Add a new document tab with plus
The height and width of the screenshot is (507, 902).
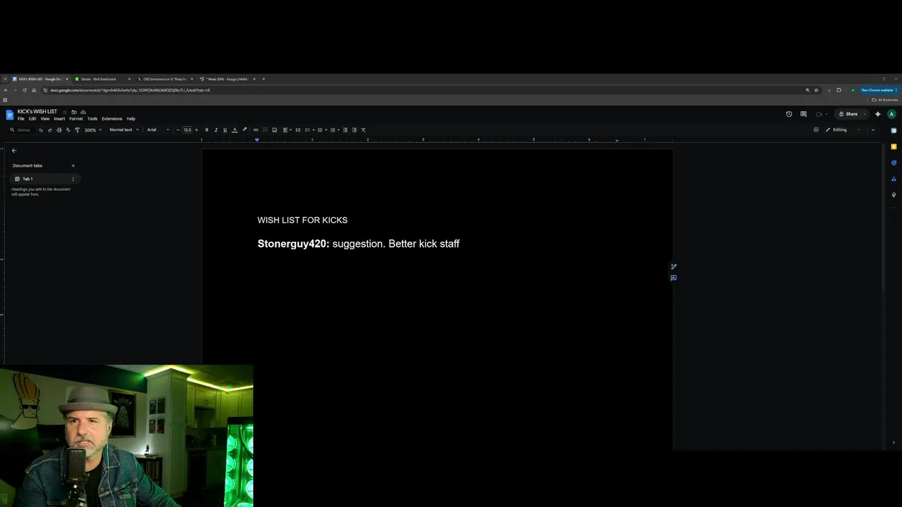tap(73, 165)
